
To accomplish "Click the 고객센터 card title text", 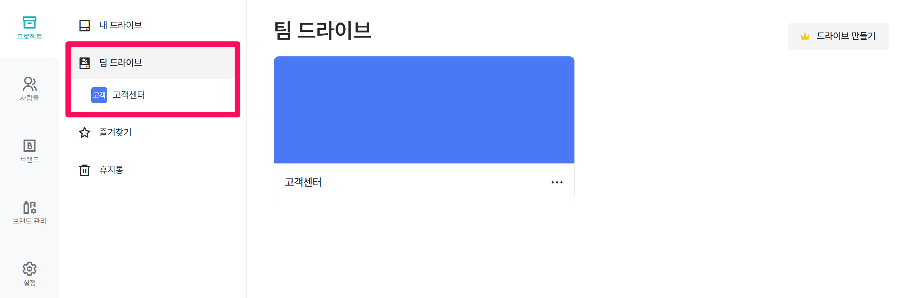I will pos(303,182).
